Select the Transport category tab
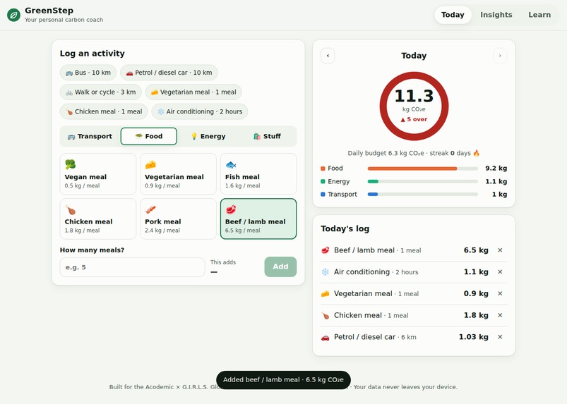The height and width of the screenshot is (404, 567). click(90, 136)
